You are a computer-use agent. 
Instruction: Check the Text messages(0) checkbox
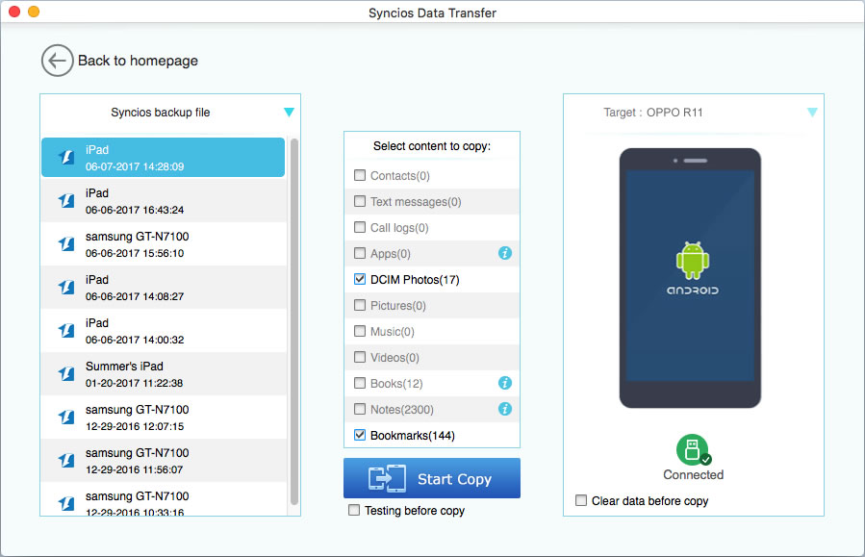pos(360,201)
